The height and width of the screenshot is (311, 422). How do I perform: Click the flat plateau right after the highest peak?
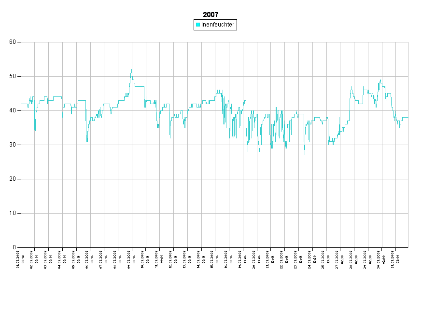(x=139, y=86)
